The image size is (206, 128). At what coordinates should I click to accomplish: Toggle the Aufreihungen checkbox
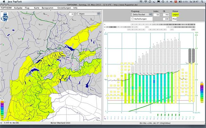[x=133, y=19]
